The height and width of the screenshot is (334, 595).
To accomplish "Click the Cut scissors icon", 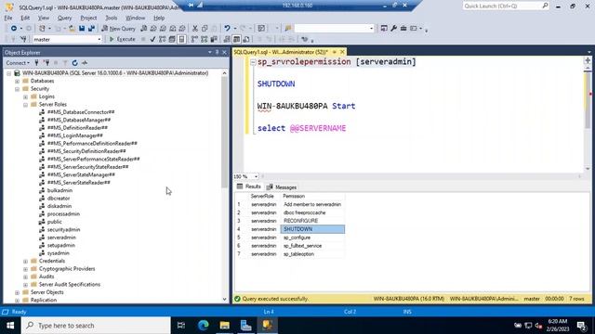I will (195, 29).
